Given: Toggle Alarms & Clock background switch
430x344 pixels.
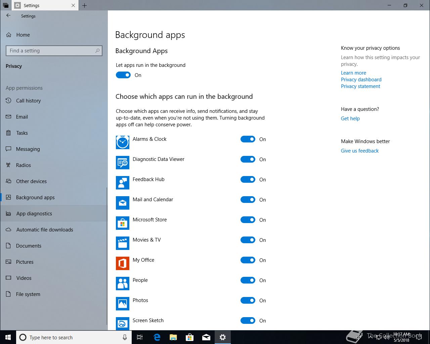Looking at the screenshot, I should point(248,139).
